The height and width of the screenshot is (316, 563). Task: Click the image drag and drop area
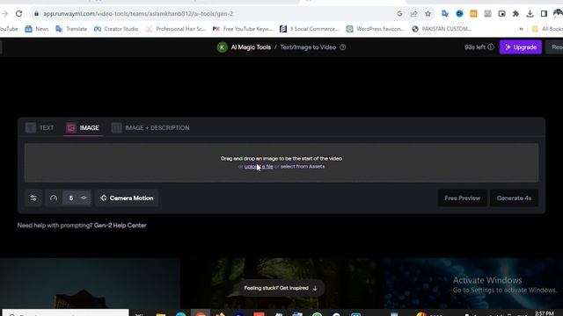point(281,162)
